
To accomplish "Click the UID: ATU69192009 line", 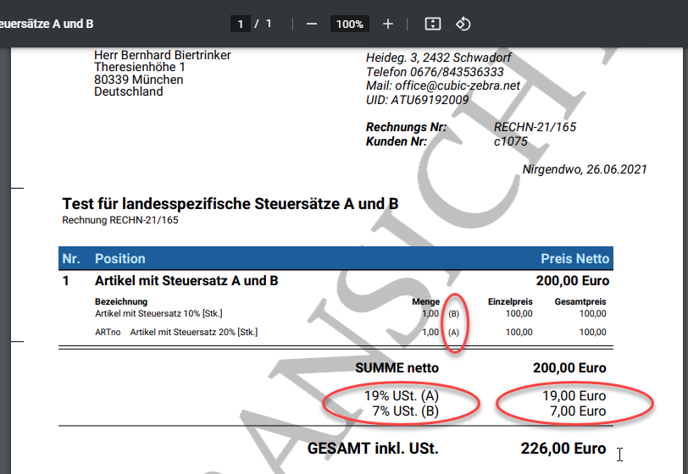I will click(x=417, y=100).
